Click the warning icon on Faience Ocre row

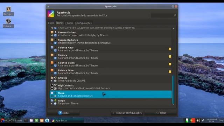pos(170,72)
